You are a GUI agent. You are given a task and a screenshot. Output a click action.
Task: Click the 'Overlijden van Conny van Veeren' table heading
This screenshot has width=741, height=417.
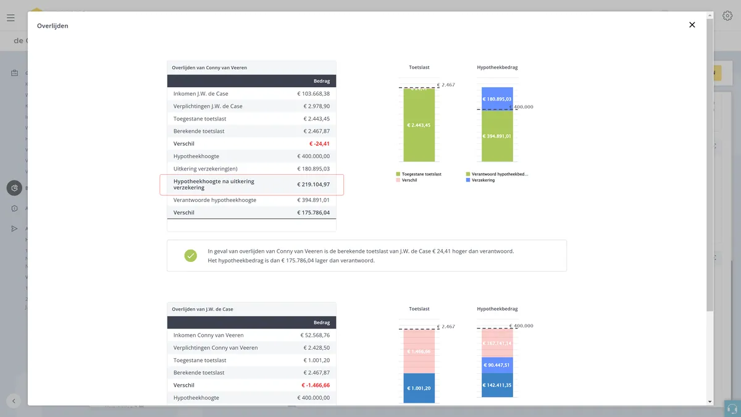(209, 67)
